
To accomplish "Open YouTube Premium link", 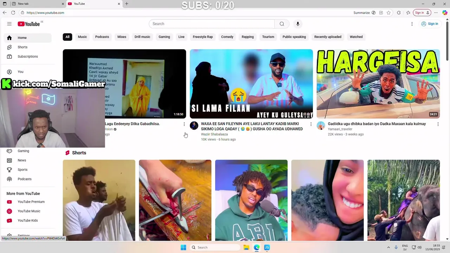I will pyautogui.click(x=28, y=202).
